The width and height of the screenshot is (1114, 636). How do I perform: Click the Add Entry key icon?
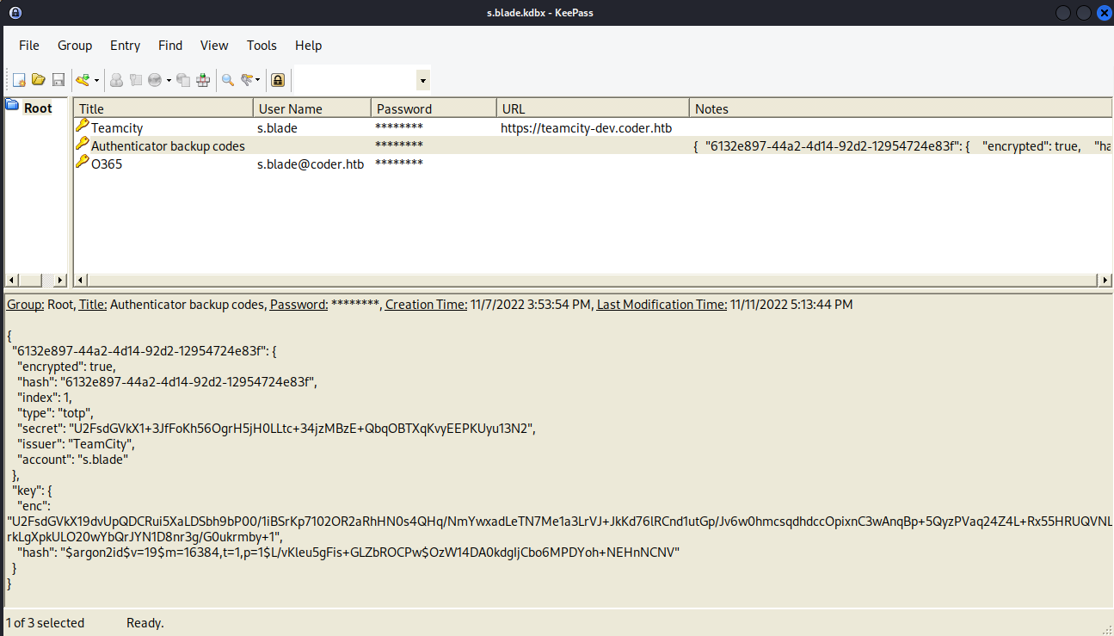coord(83,80)
